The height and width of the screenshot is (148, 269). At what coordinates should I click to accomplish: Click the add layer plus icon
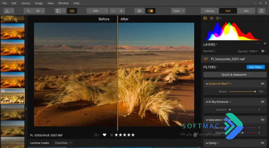coord(265,44)
